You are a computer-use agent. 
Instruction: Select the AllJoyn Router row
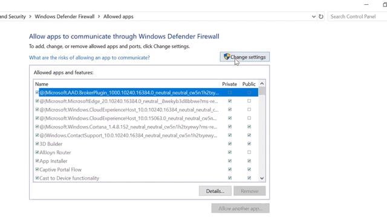[146, 153]
